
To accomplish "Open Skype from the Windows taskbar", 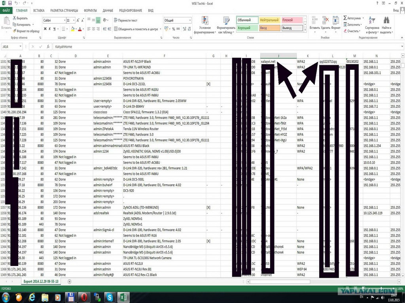I will (110, 297).
